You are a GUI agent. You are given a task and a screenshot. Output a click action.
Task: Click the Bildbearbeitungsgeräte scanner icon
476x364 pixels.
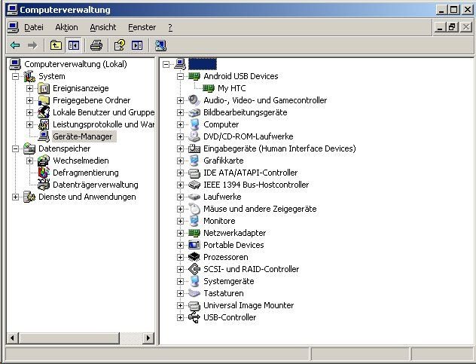(x=194, y=112)
